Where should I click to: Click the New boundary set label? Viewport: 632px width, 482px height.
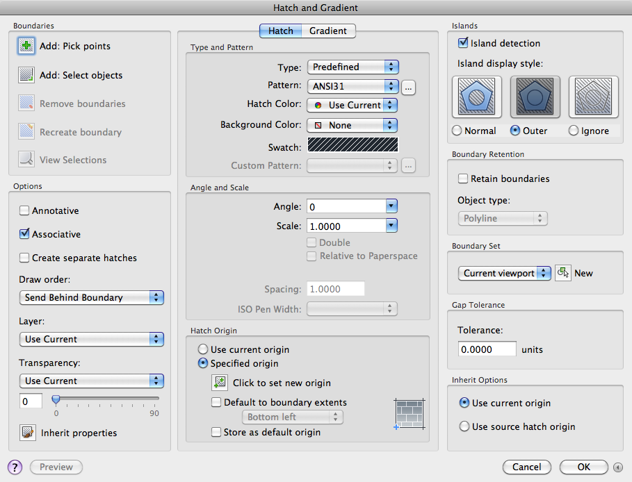pyautogui.click(x=583, y=273)
